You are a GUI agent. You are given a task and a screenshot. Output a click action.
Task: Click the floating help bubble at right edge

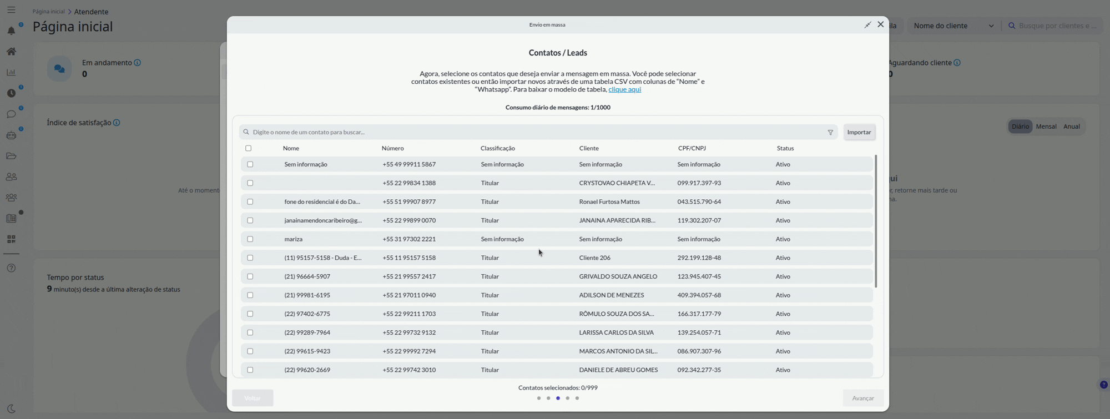tap(1103, 385)
